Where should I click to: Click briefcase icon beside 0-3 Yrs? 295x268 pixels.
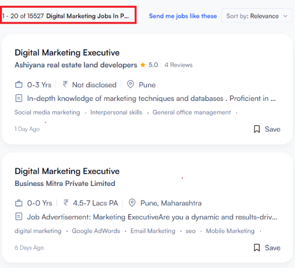point(19,84)
